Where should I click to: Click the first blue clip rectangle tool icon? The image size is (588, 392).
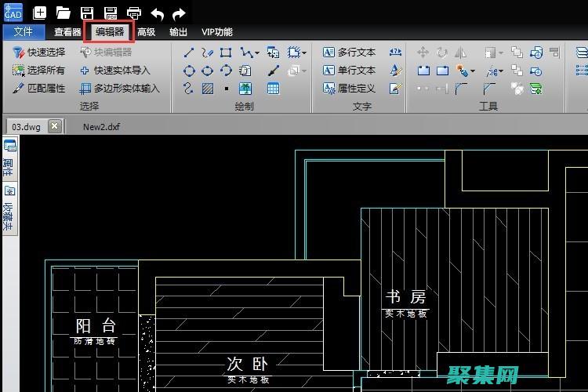pos(423,71)
